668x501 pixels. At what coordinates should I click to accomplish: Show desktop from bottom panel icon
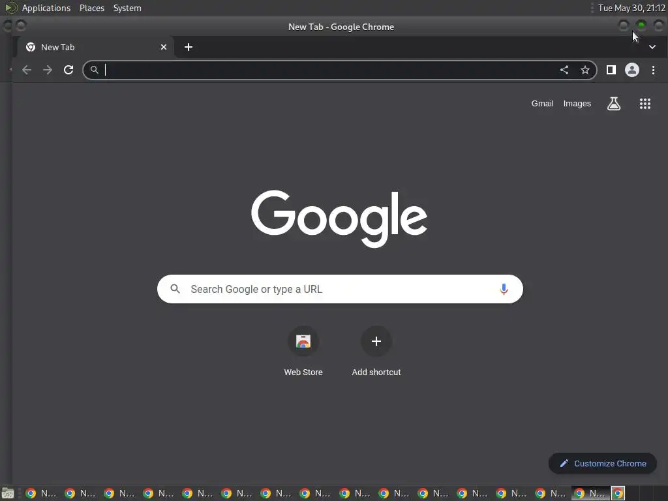click(7, 493)
